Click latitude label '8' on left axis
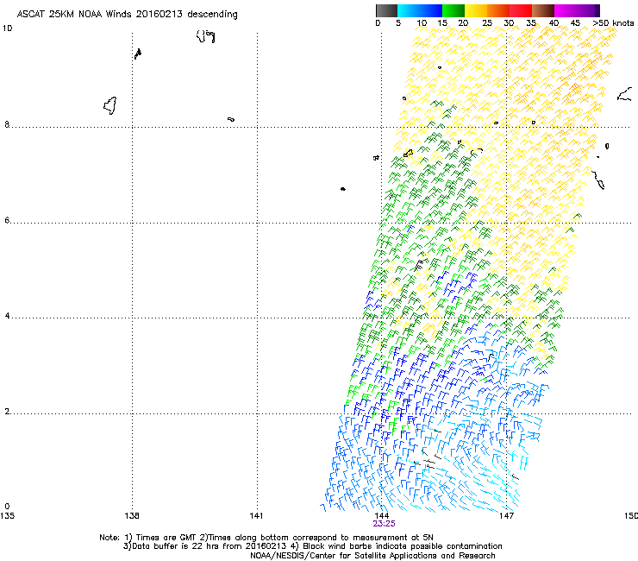 7,124
